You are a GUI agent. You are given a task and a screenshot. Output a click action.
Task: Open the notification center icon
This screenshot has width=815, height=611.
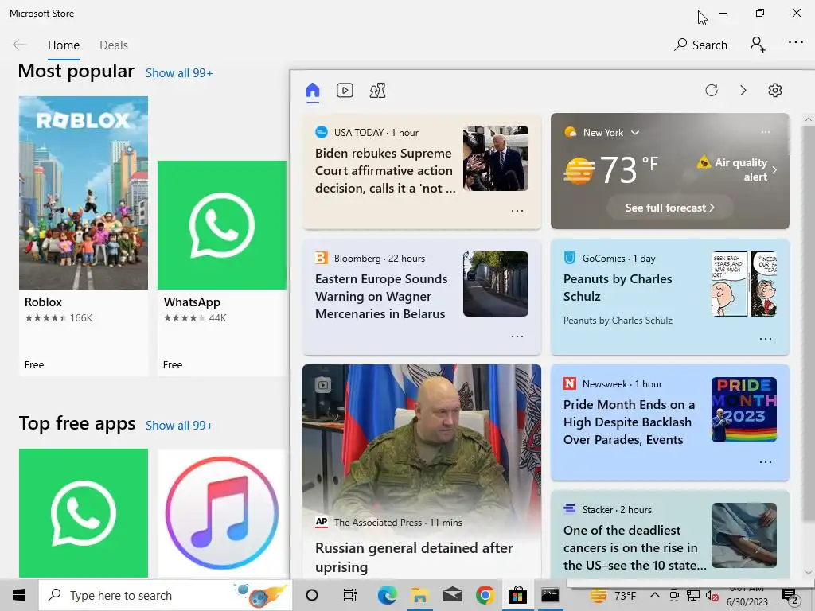click(x=790, y=596)
